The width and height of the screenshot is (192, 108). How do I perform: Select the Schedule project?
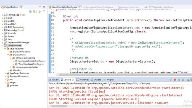11,33
